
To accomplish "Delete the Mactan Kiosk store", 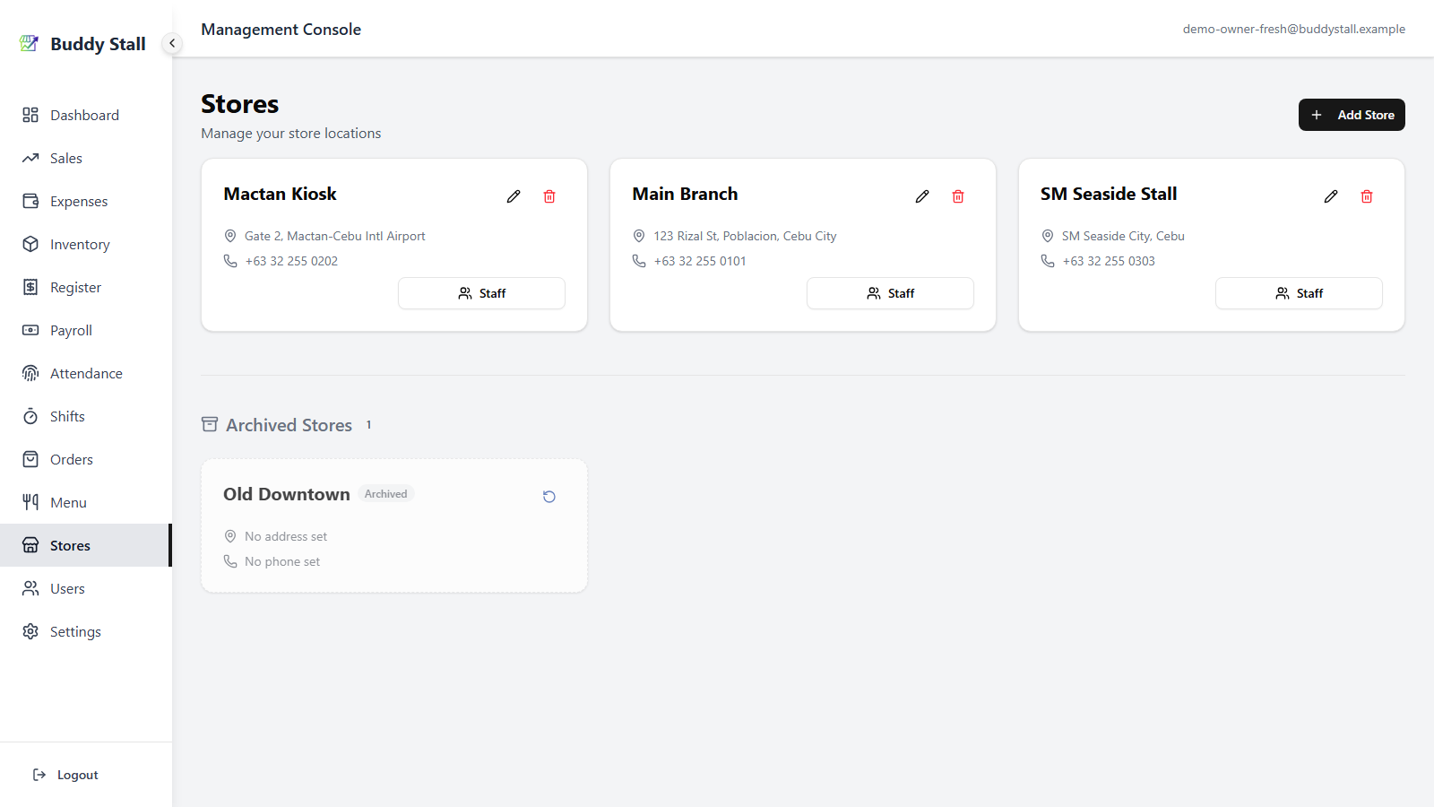I will pos(549,196).
